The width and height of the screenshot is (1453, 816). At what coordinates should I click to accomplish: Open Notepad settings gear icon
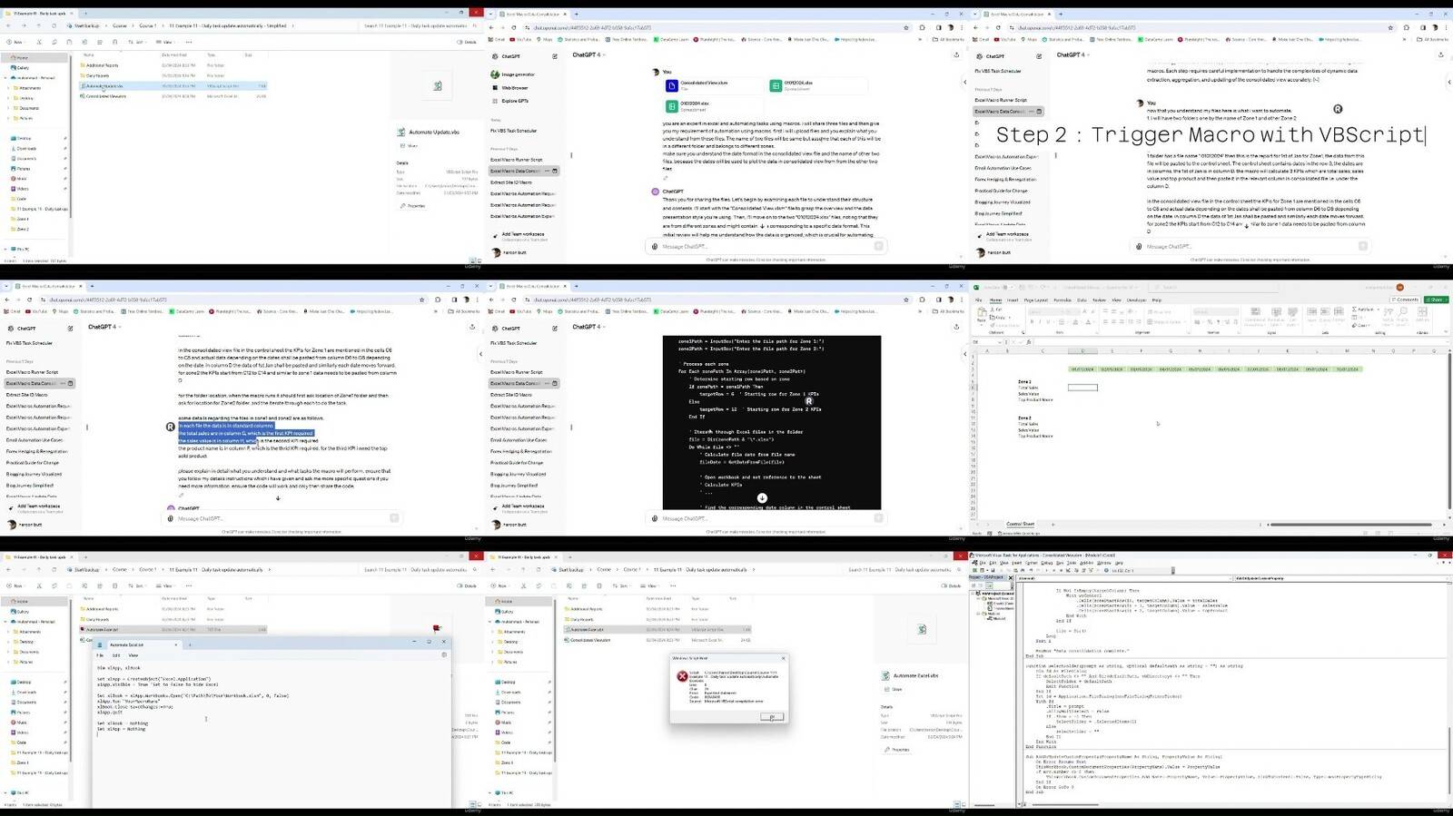click(444, 654)
